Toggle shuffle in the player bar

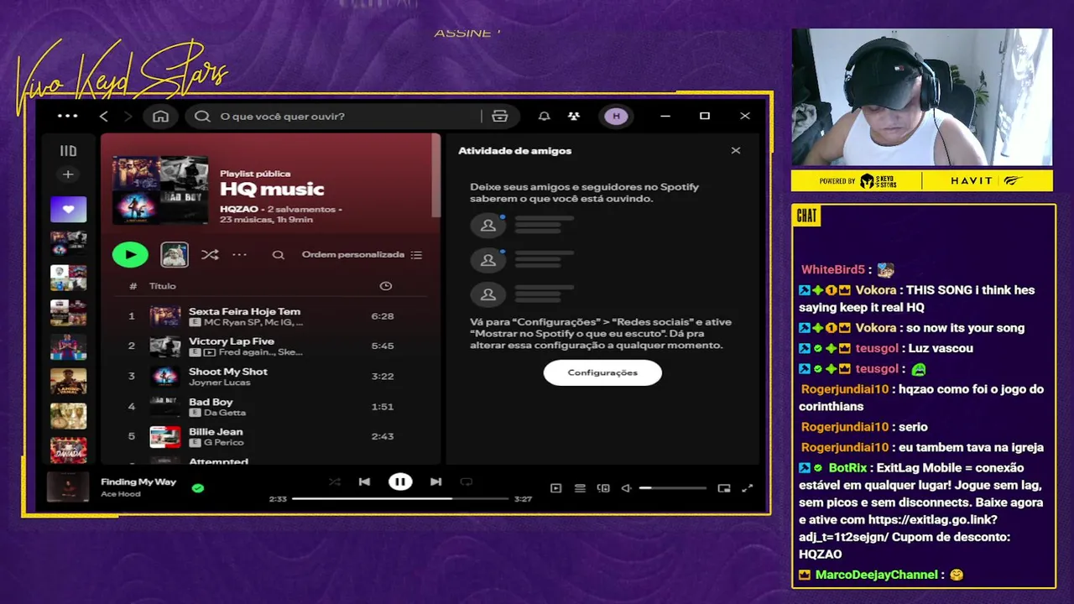[335, 482]
